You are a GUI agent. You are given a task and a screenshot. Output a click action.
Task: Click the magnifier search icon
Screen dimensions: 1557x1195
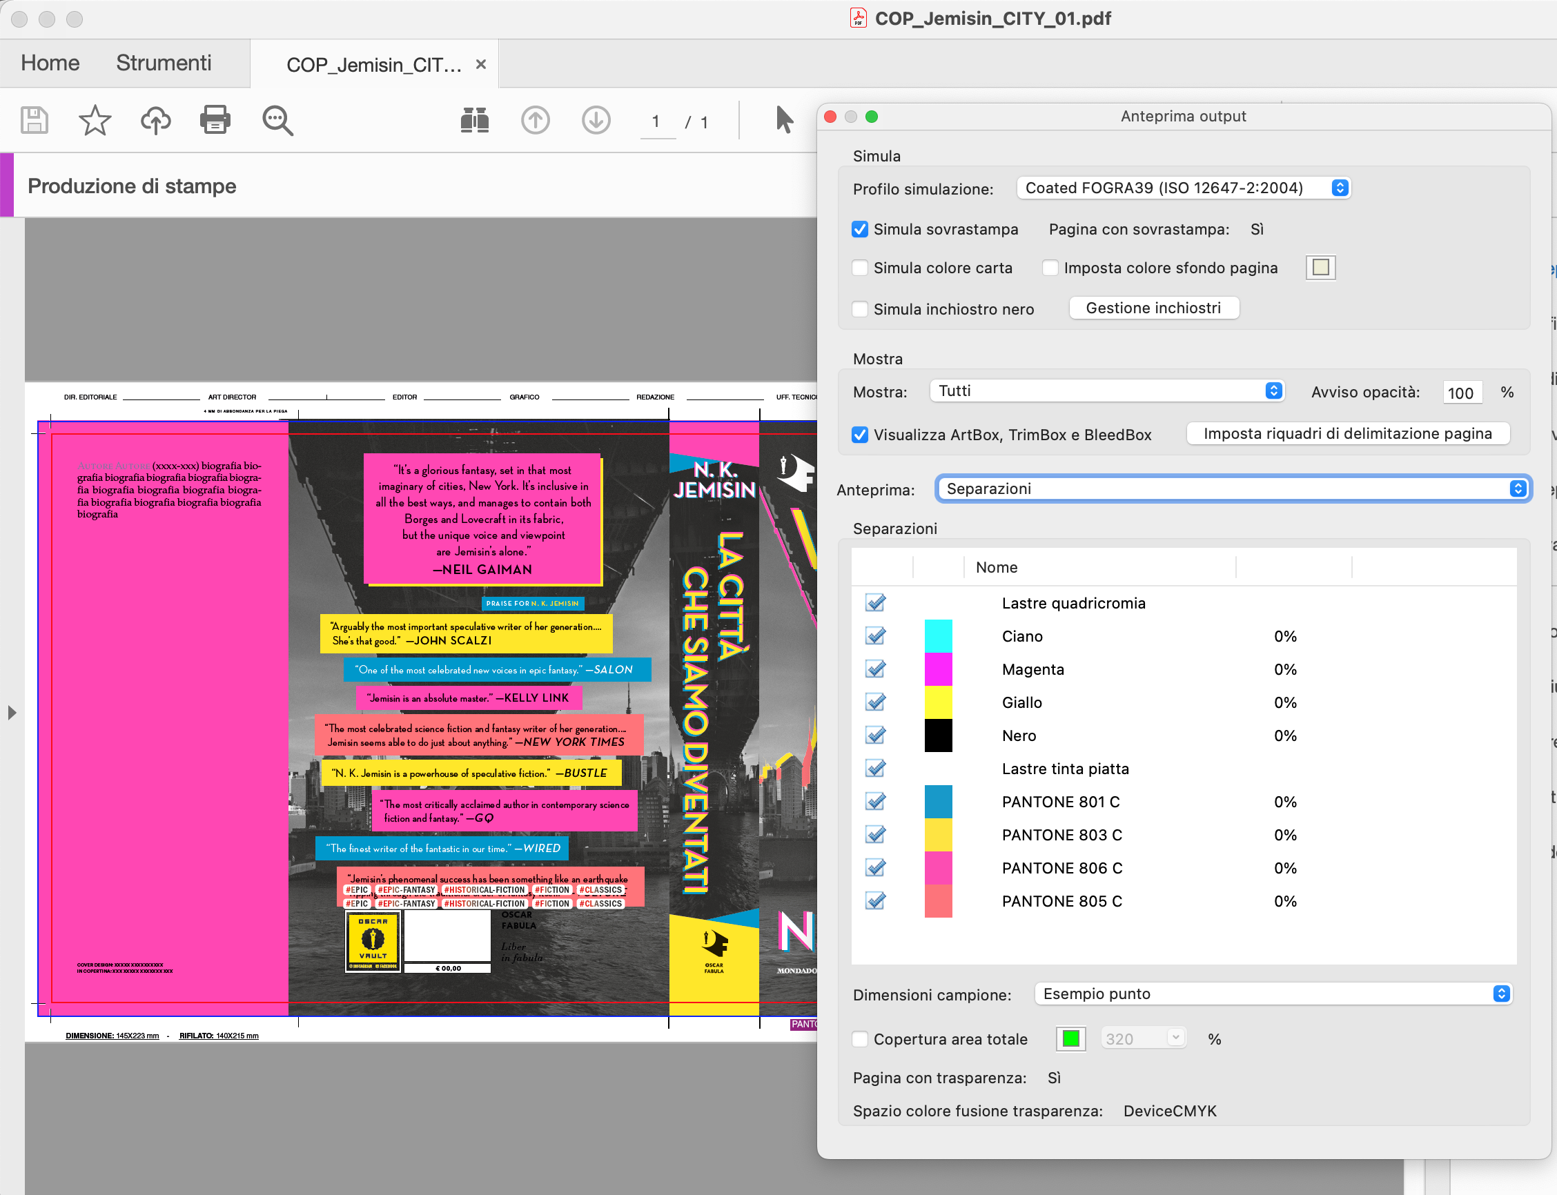277,120
